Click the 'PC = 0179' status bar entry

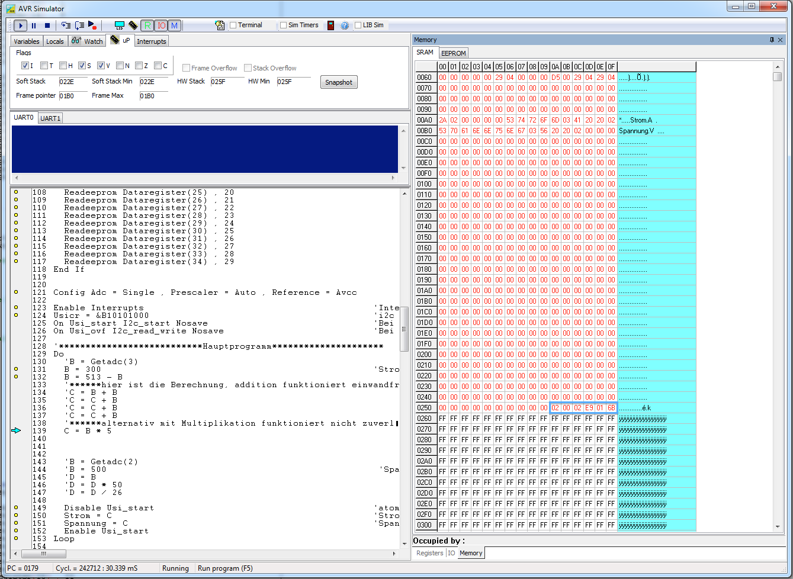click(23, 568)
